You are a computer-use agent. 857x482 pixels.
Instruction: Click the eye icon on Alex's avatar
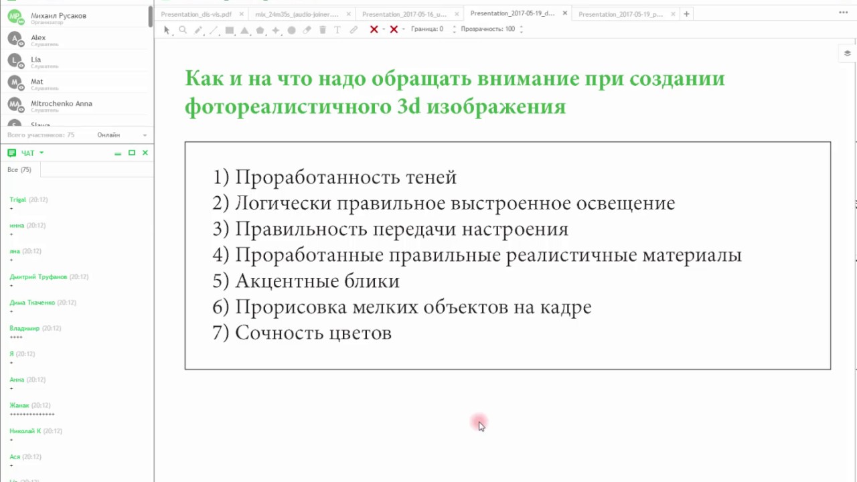pos(21,44)
